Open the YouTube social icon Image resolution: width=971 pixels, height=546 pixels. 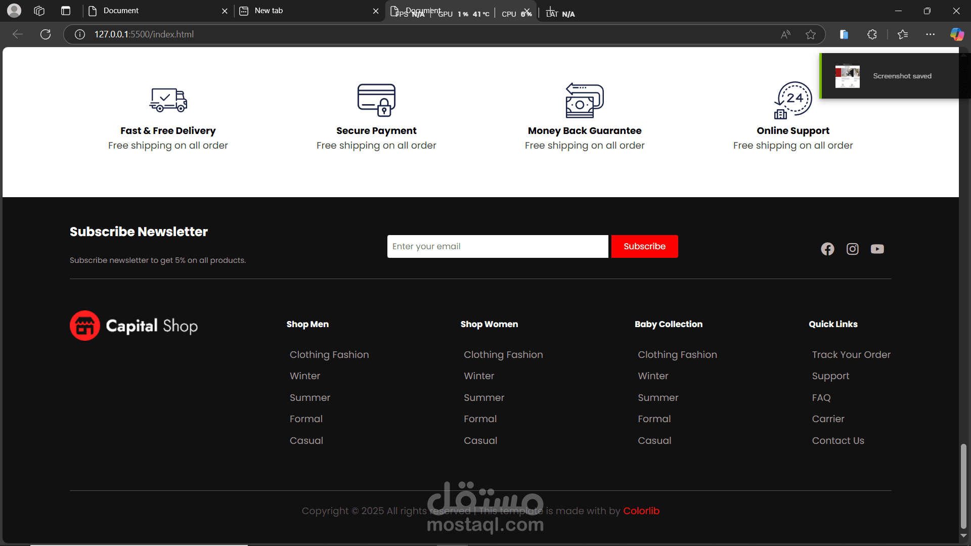click(877, 249)
